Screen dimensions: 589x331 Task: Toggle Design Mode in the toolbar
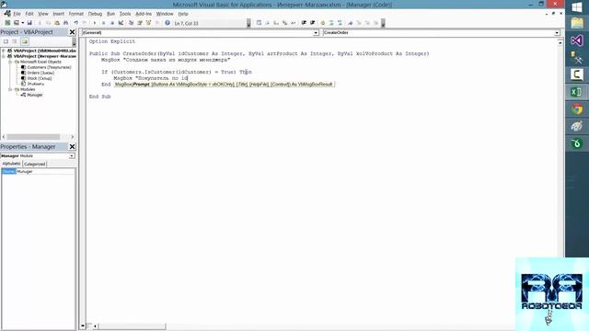(121, 23)
